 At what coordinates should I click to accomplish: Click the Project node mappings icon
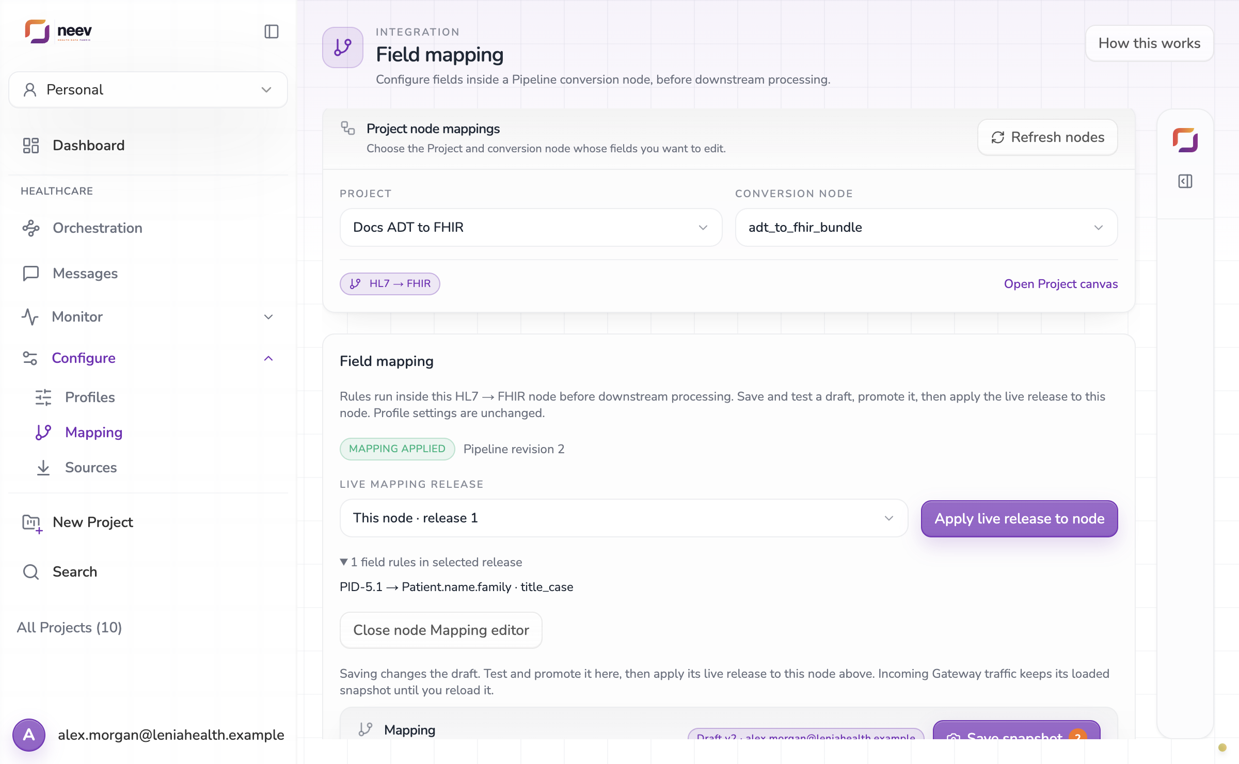pyautogui.click(x=348, y=128)
